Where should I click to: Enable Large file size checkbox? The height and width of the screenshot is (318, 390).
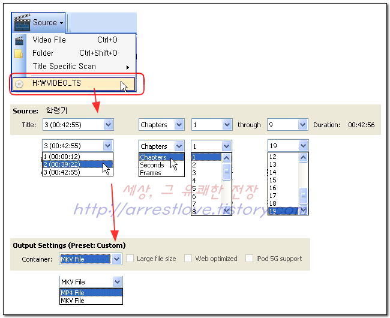(130, 259)
